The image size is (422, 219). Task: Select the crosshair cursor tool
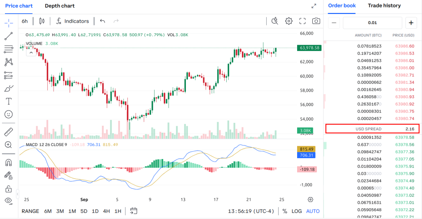(x=9, y=22)
